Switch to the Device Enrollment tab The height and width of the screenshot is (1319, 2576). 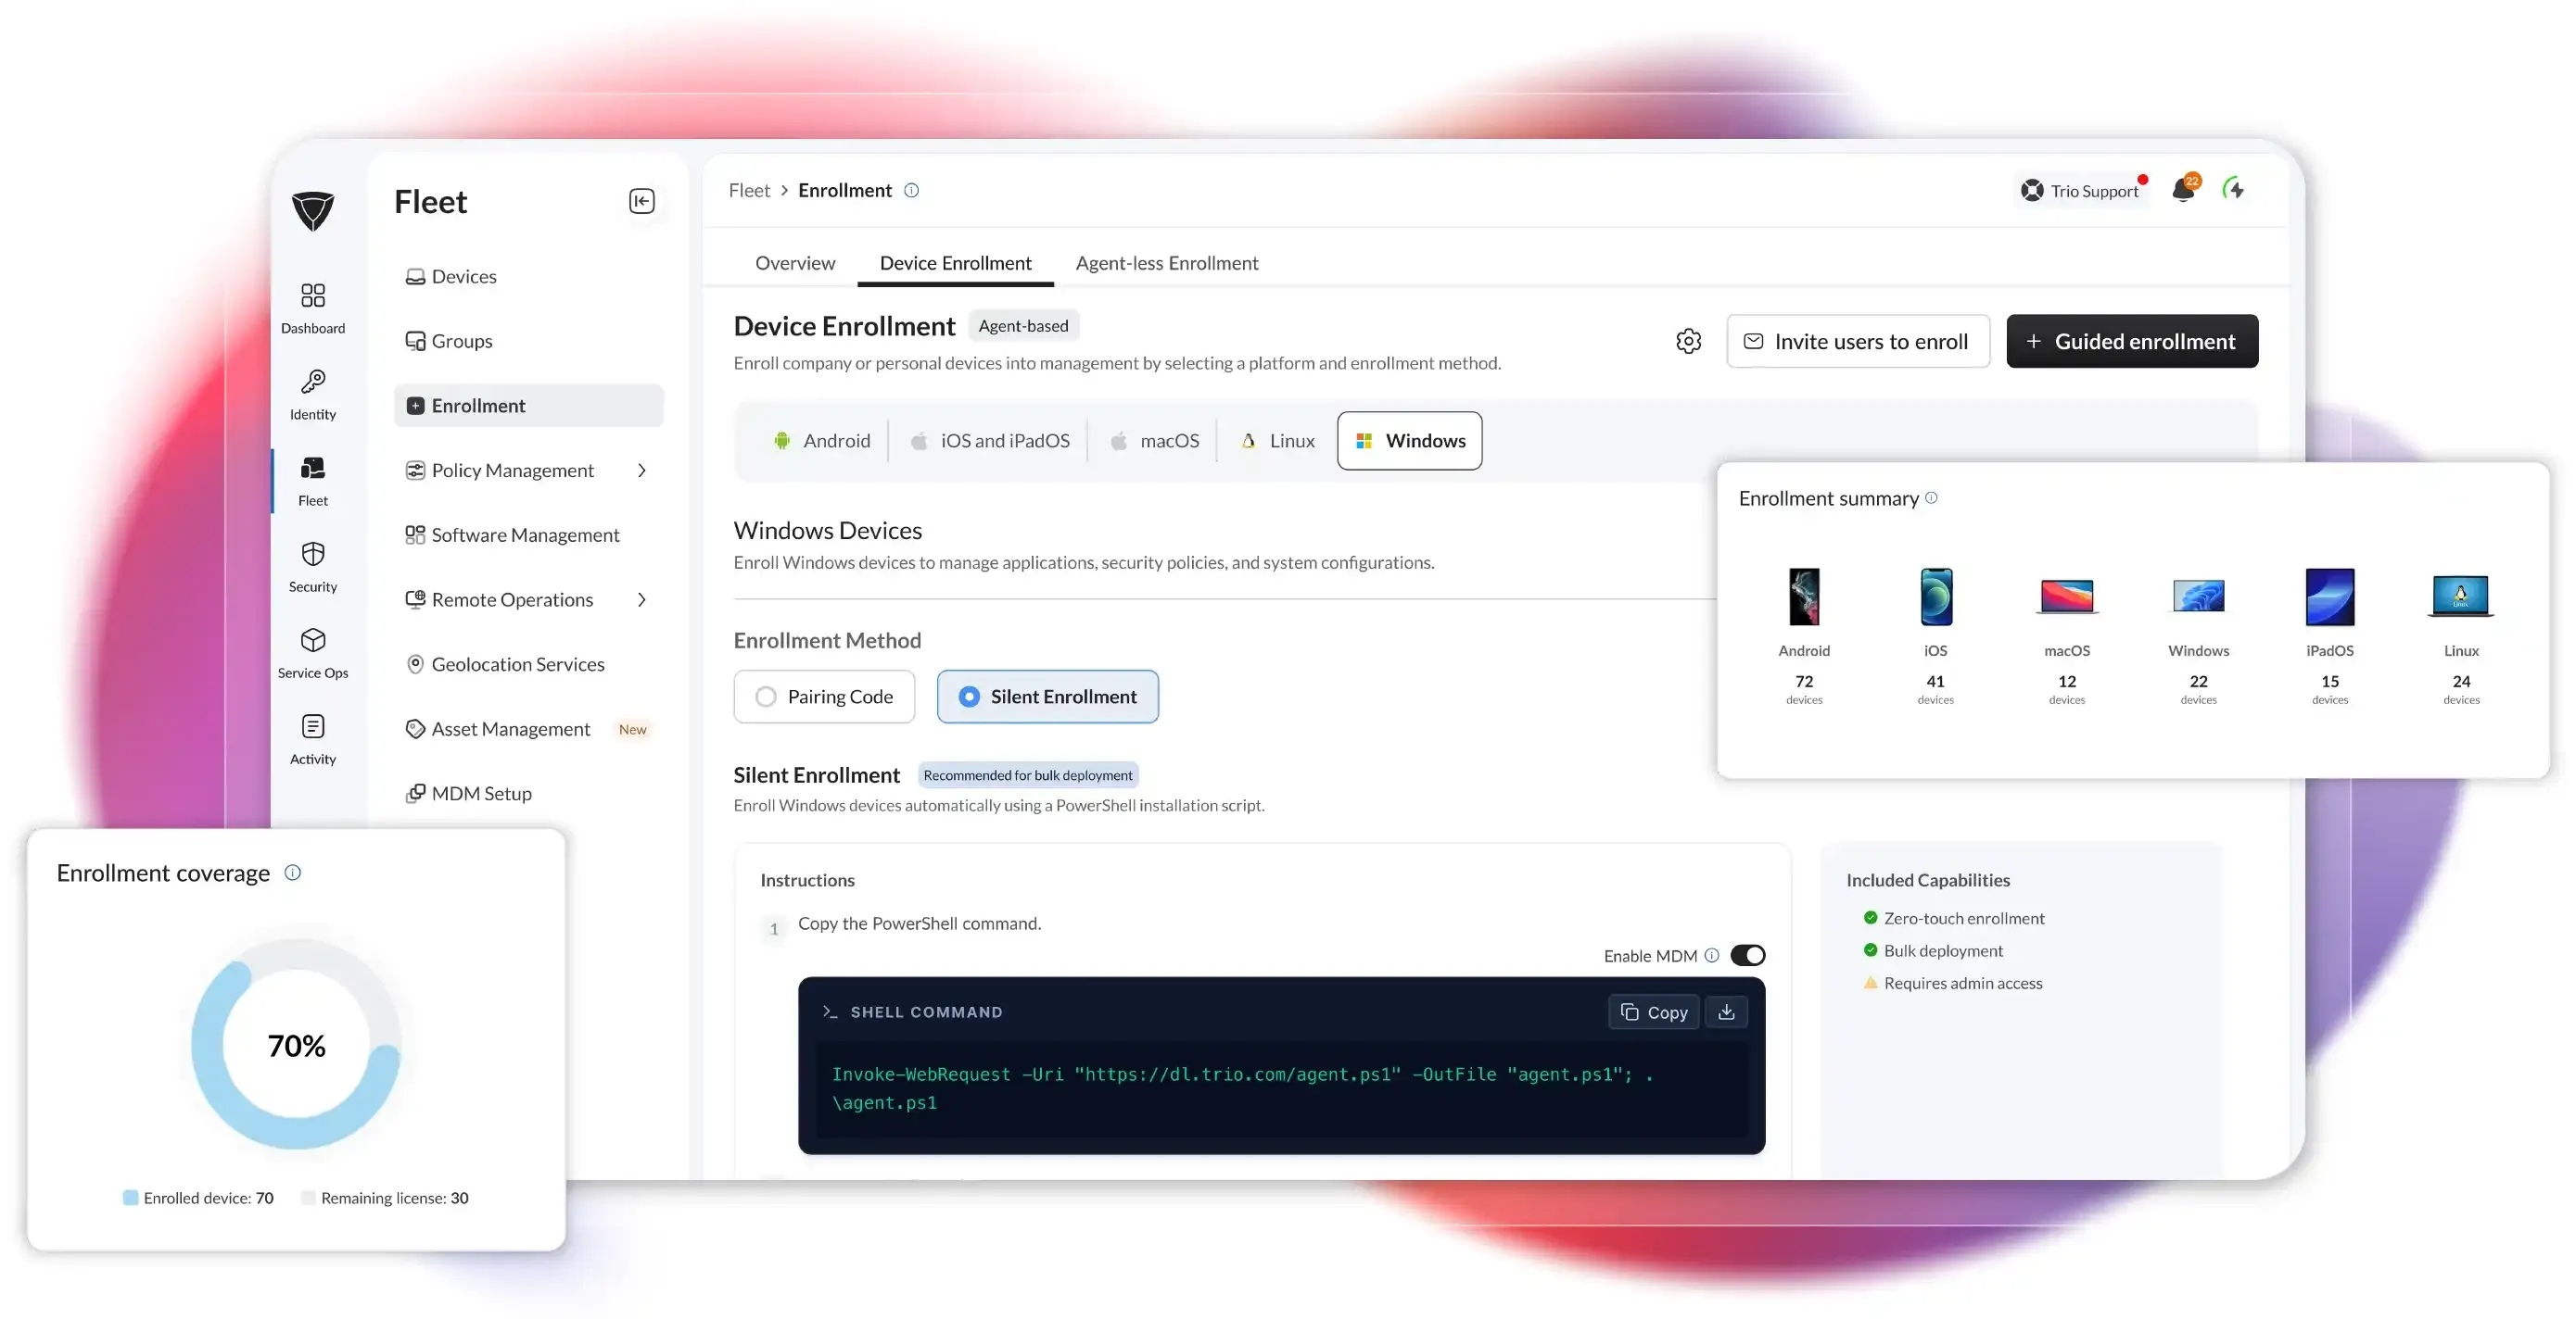pyautogui.click(x=955, y=263)
